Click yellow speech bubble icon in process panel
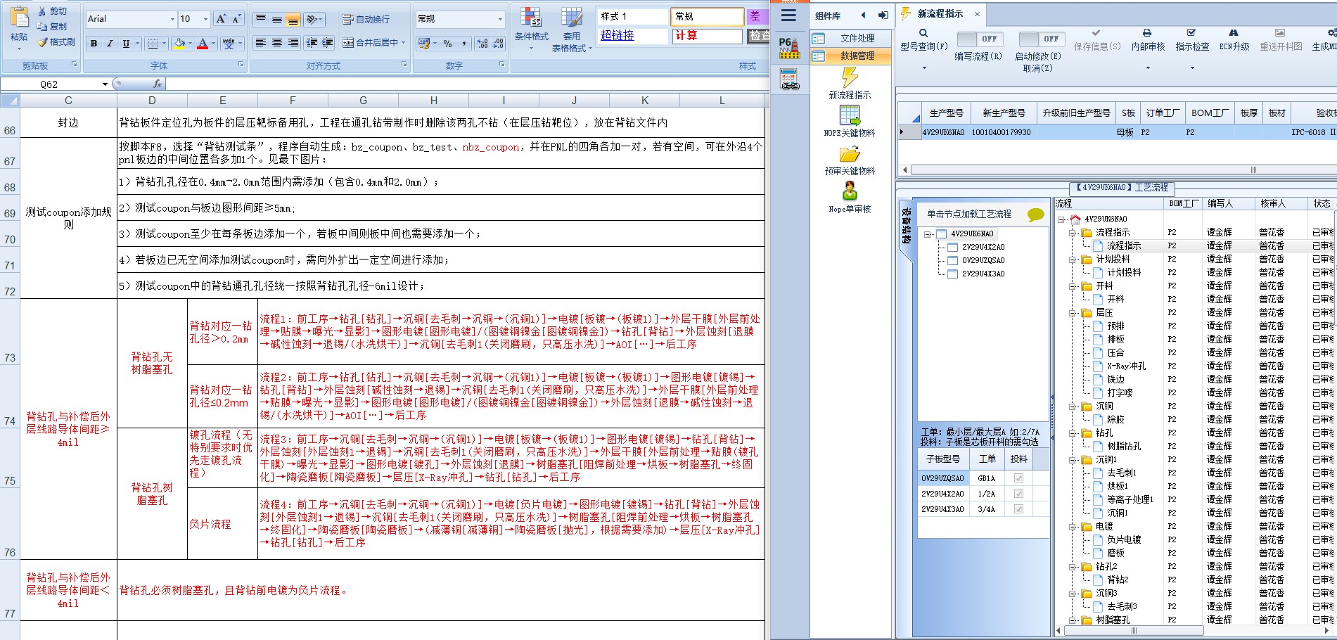Viewport: 1337px width, 640px height. (1035, 215)
